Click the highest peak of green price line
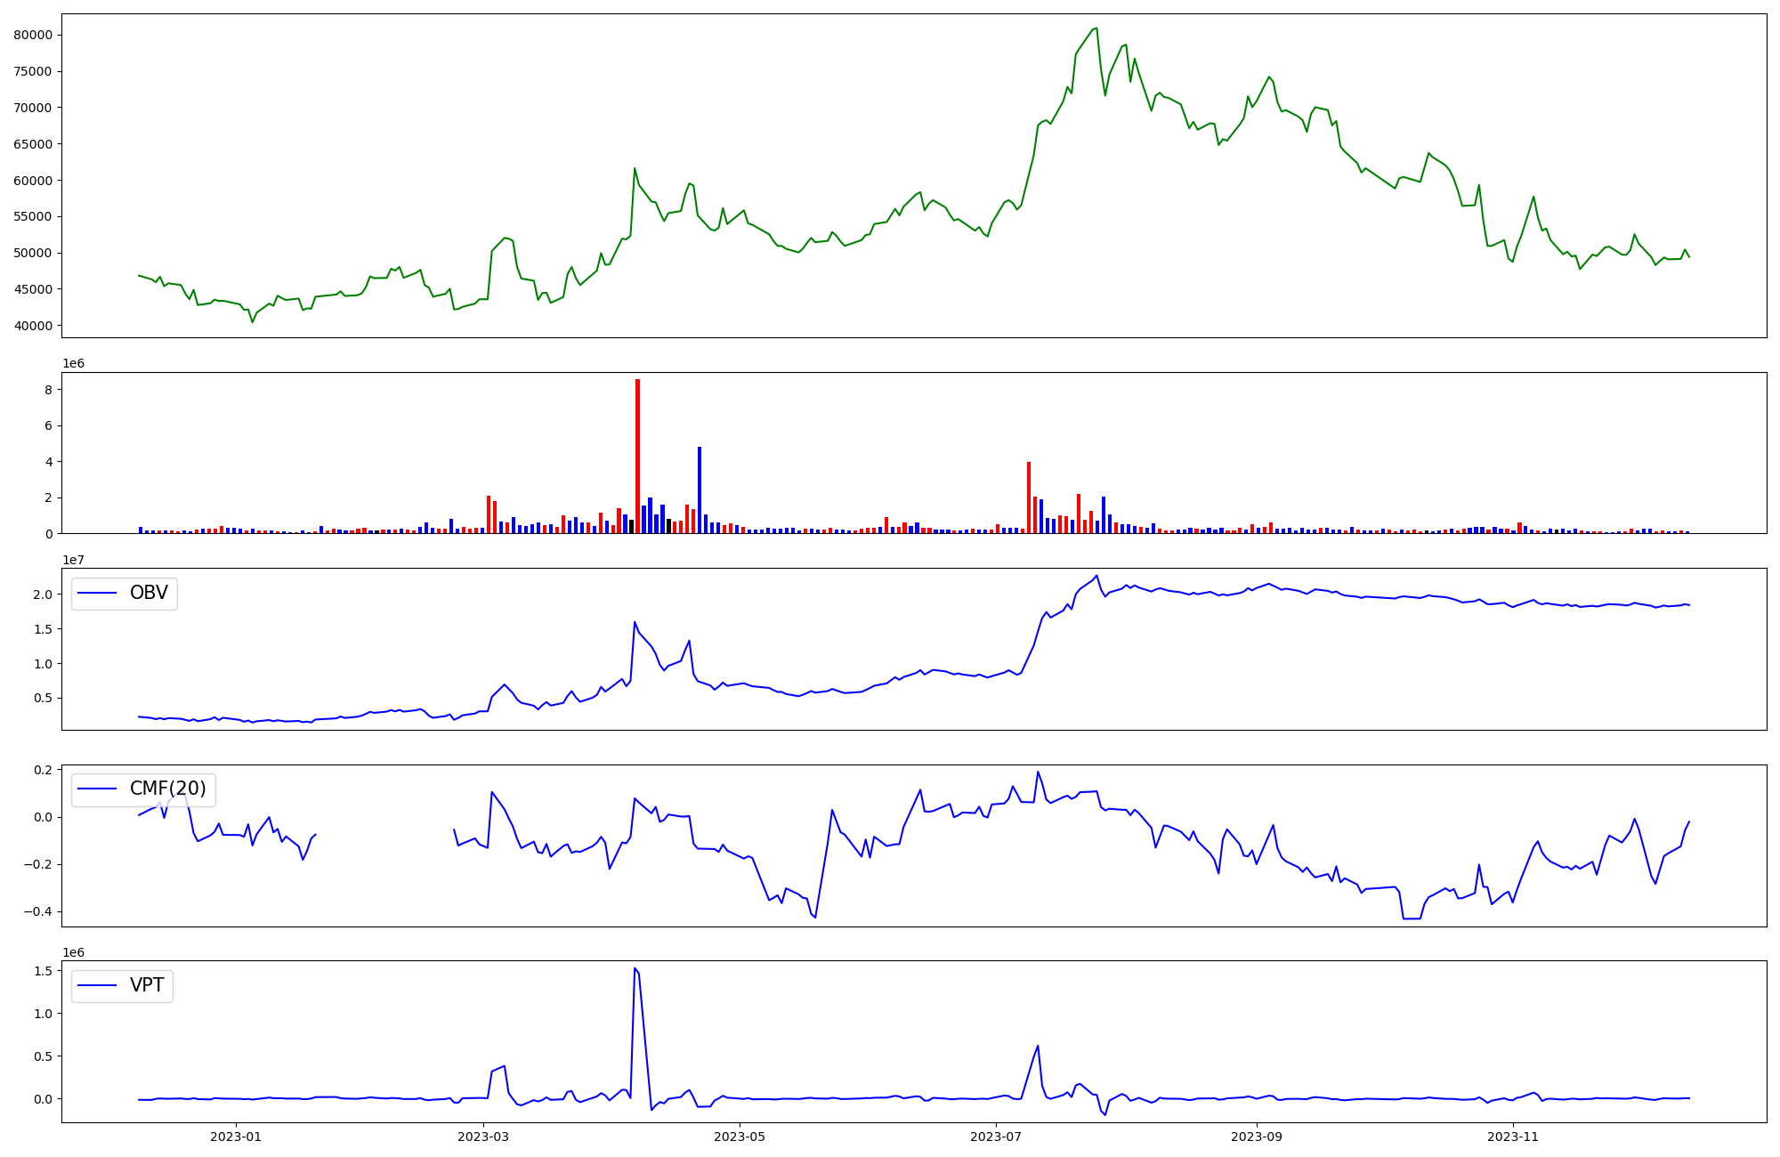This screenshot has height=1157, width=1780. coord(1096,28)
